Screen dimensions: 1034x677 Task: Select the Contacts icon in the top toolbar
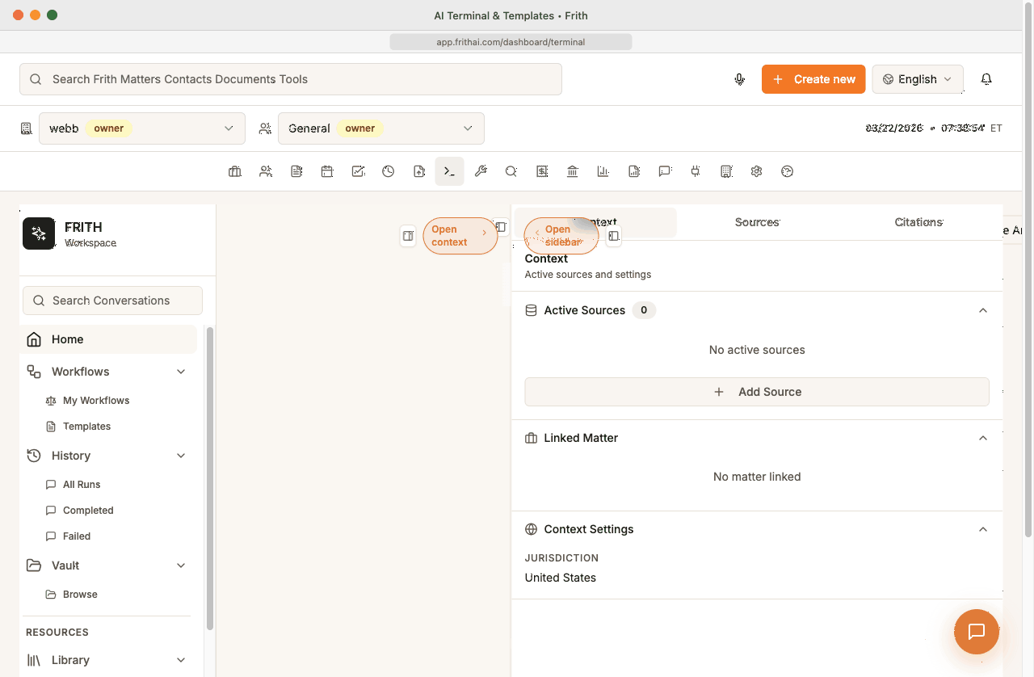(266, 170)
